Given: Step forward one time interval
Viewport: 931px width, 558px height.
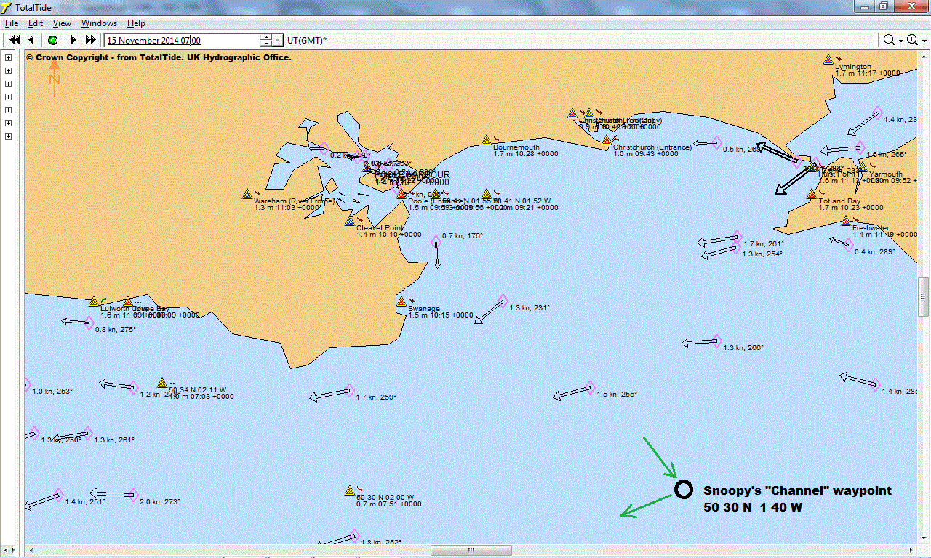Looking at the screenshot, I should pyautogui.click(x=73, y=40).
